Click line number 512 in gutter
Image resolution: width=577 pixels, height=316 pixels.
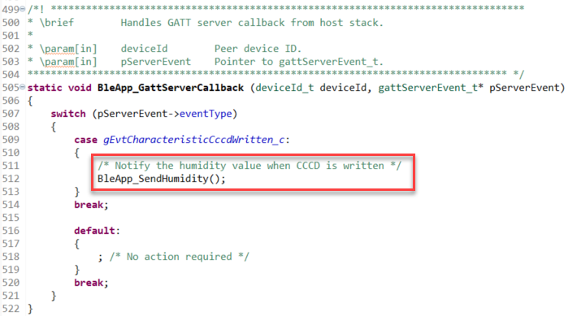pos(11,179)
